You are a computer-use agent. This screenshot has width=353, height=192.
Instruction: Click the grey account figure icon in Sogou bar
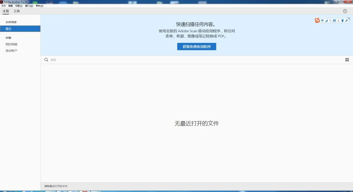tap(338, 21)
